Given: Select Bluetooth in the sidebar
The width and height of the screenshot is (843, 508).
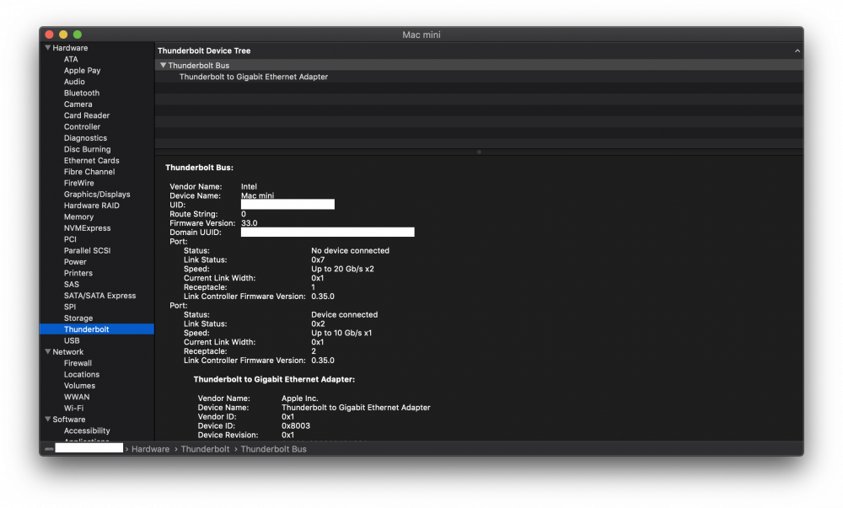Looking at the screenshot, I should (81, 93).
